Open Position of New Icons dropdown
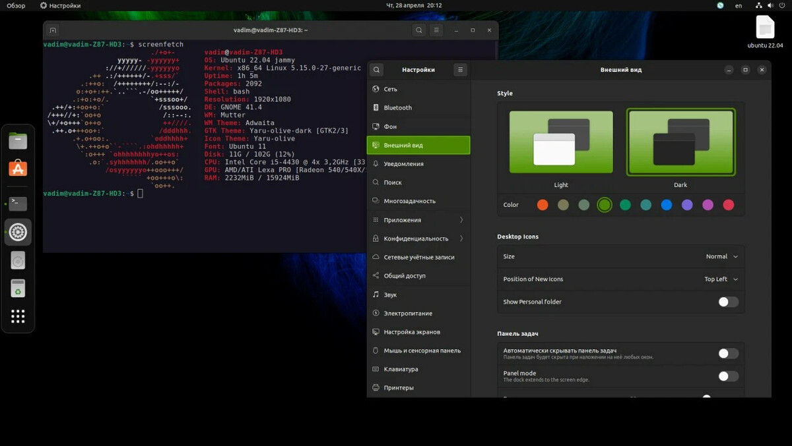 tap(721, 279)
